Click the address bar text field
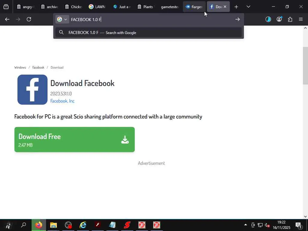Viewport: 308px width, 231px height. pos(151,20)
